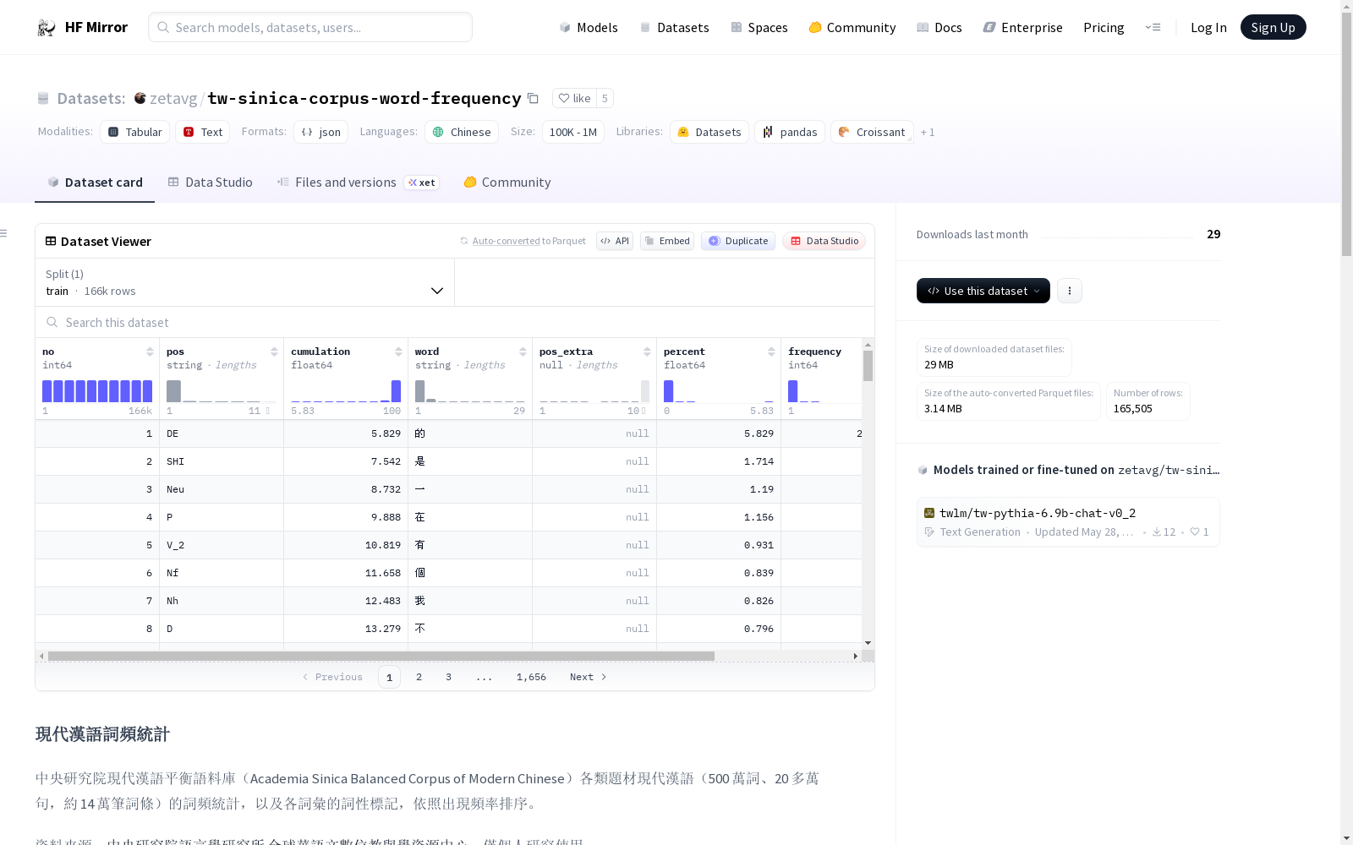Sort the 'percent' column with its sort toggle
The height and width of the screenshot is (845, 1353).
(771, 352)
